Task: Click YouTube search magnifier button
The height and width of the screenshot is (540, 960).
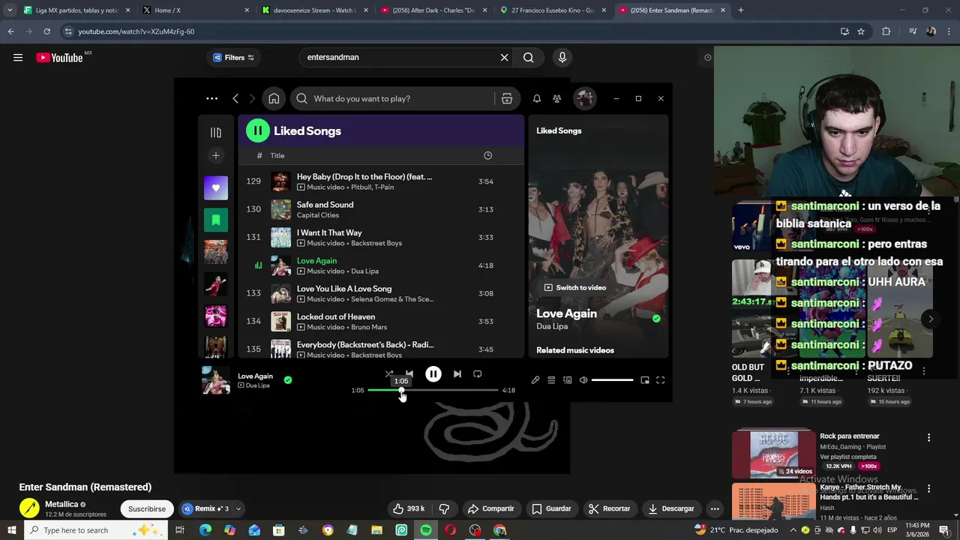Action: 529,58
